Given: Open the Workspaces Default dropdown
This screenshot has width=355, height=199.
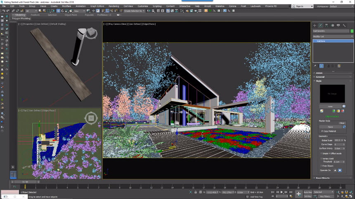Looking at the screenshot, I should click(x=341, y=6).
